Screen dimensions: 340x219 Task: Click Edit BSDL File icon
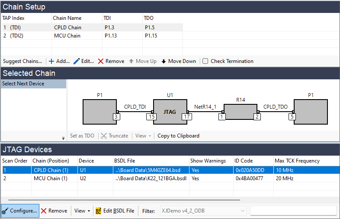click(99, 211)
